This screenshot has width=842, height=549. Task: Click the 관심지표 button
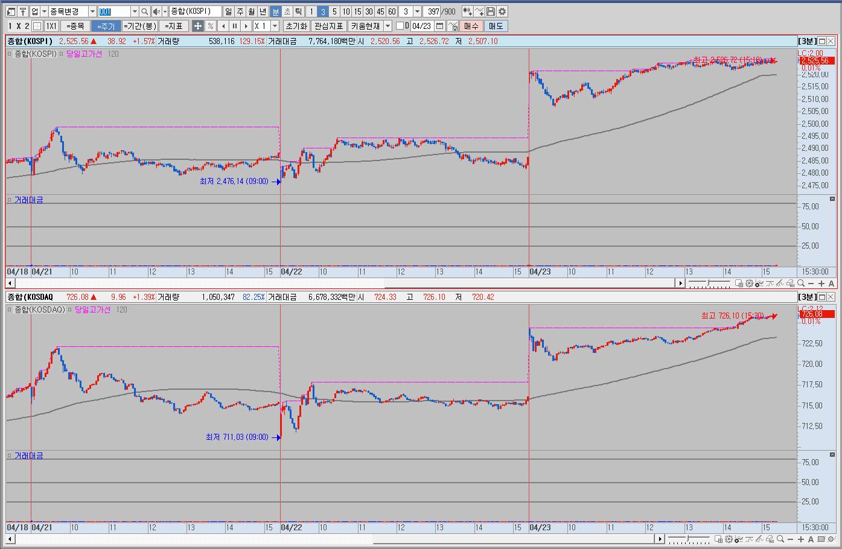(329, 26)
